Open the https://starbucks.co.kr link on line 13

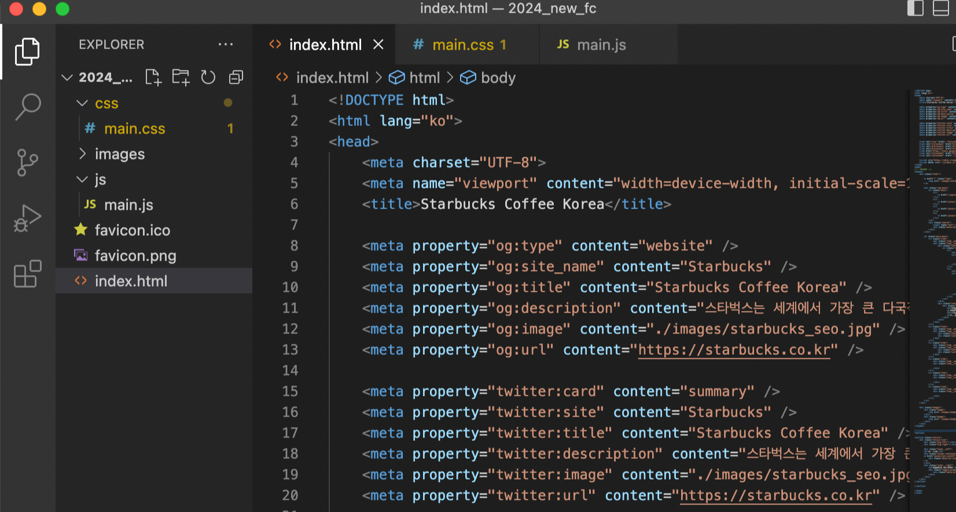(734, 350)
